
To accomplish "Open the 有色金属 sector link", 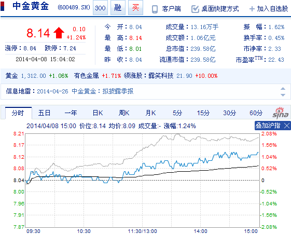I will 86,76.
